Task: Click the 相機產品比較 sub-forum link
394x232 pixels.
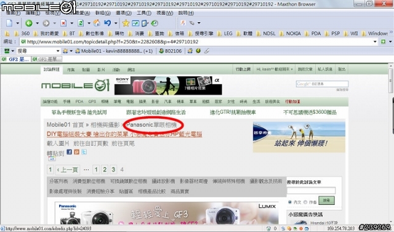Action: click(x=152, y=191)
